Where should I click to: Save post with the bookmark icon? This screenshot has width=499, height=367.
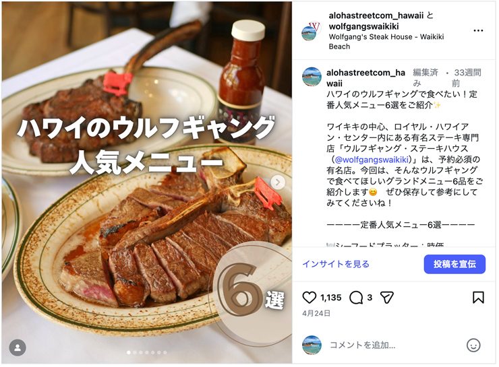[x=478, y=298]
